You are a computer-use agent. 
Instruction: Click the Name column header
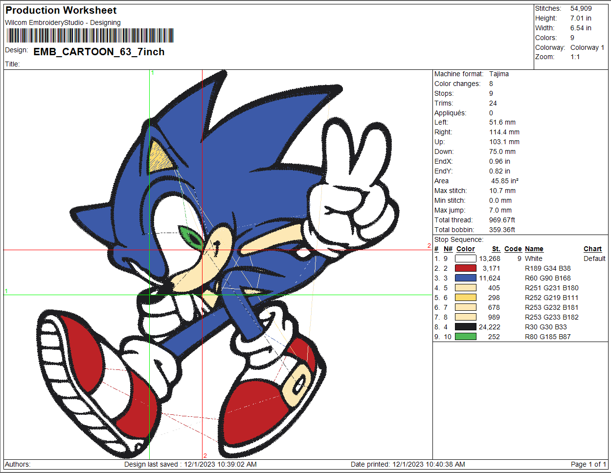[534, 249]
